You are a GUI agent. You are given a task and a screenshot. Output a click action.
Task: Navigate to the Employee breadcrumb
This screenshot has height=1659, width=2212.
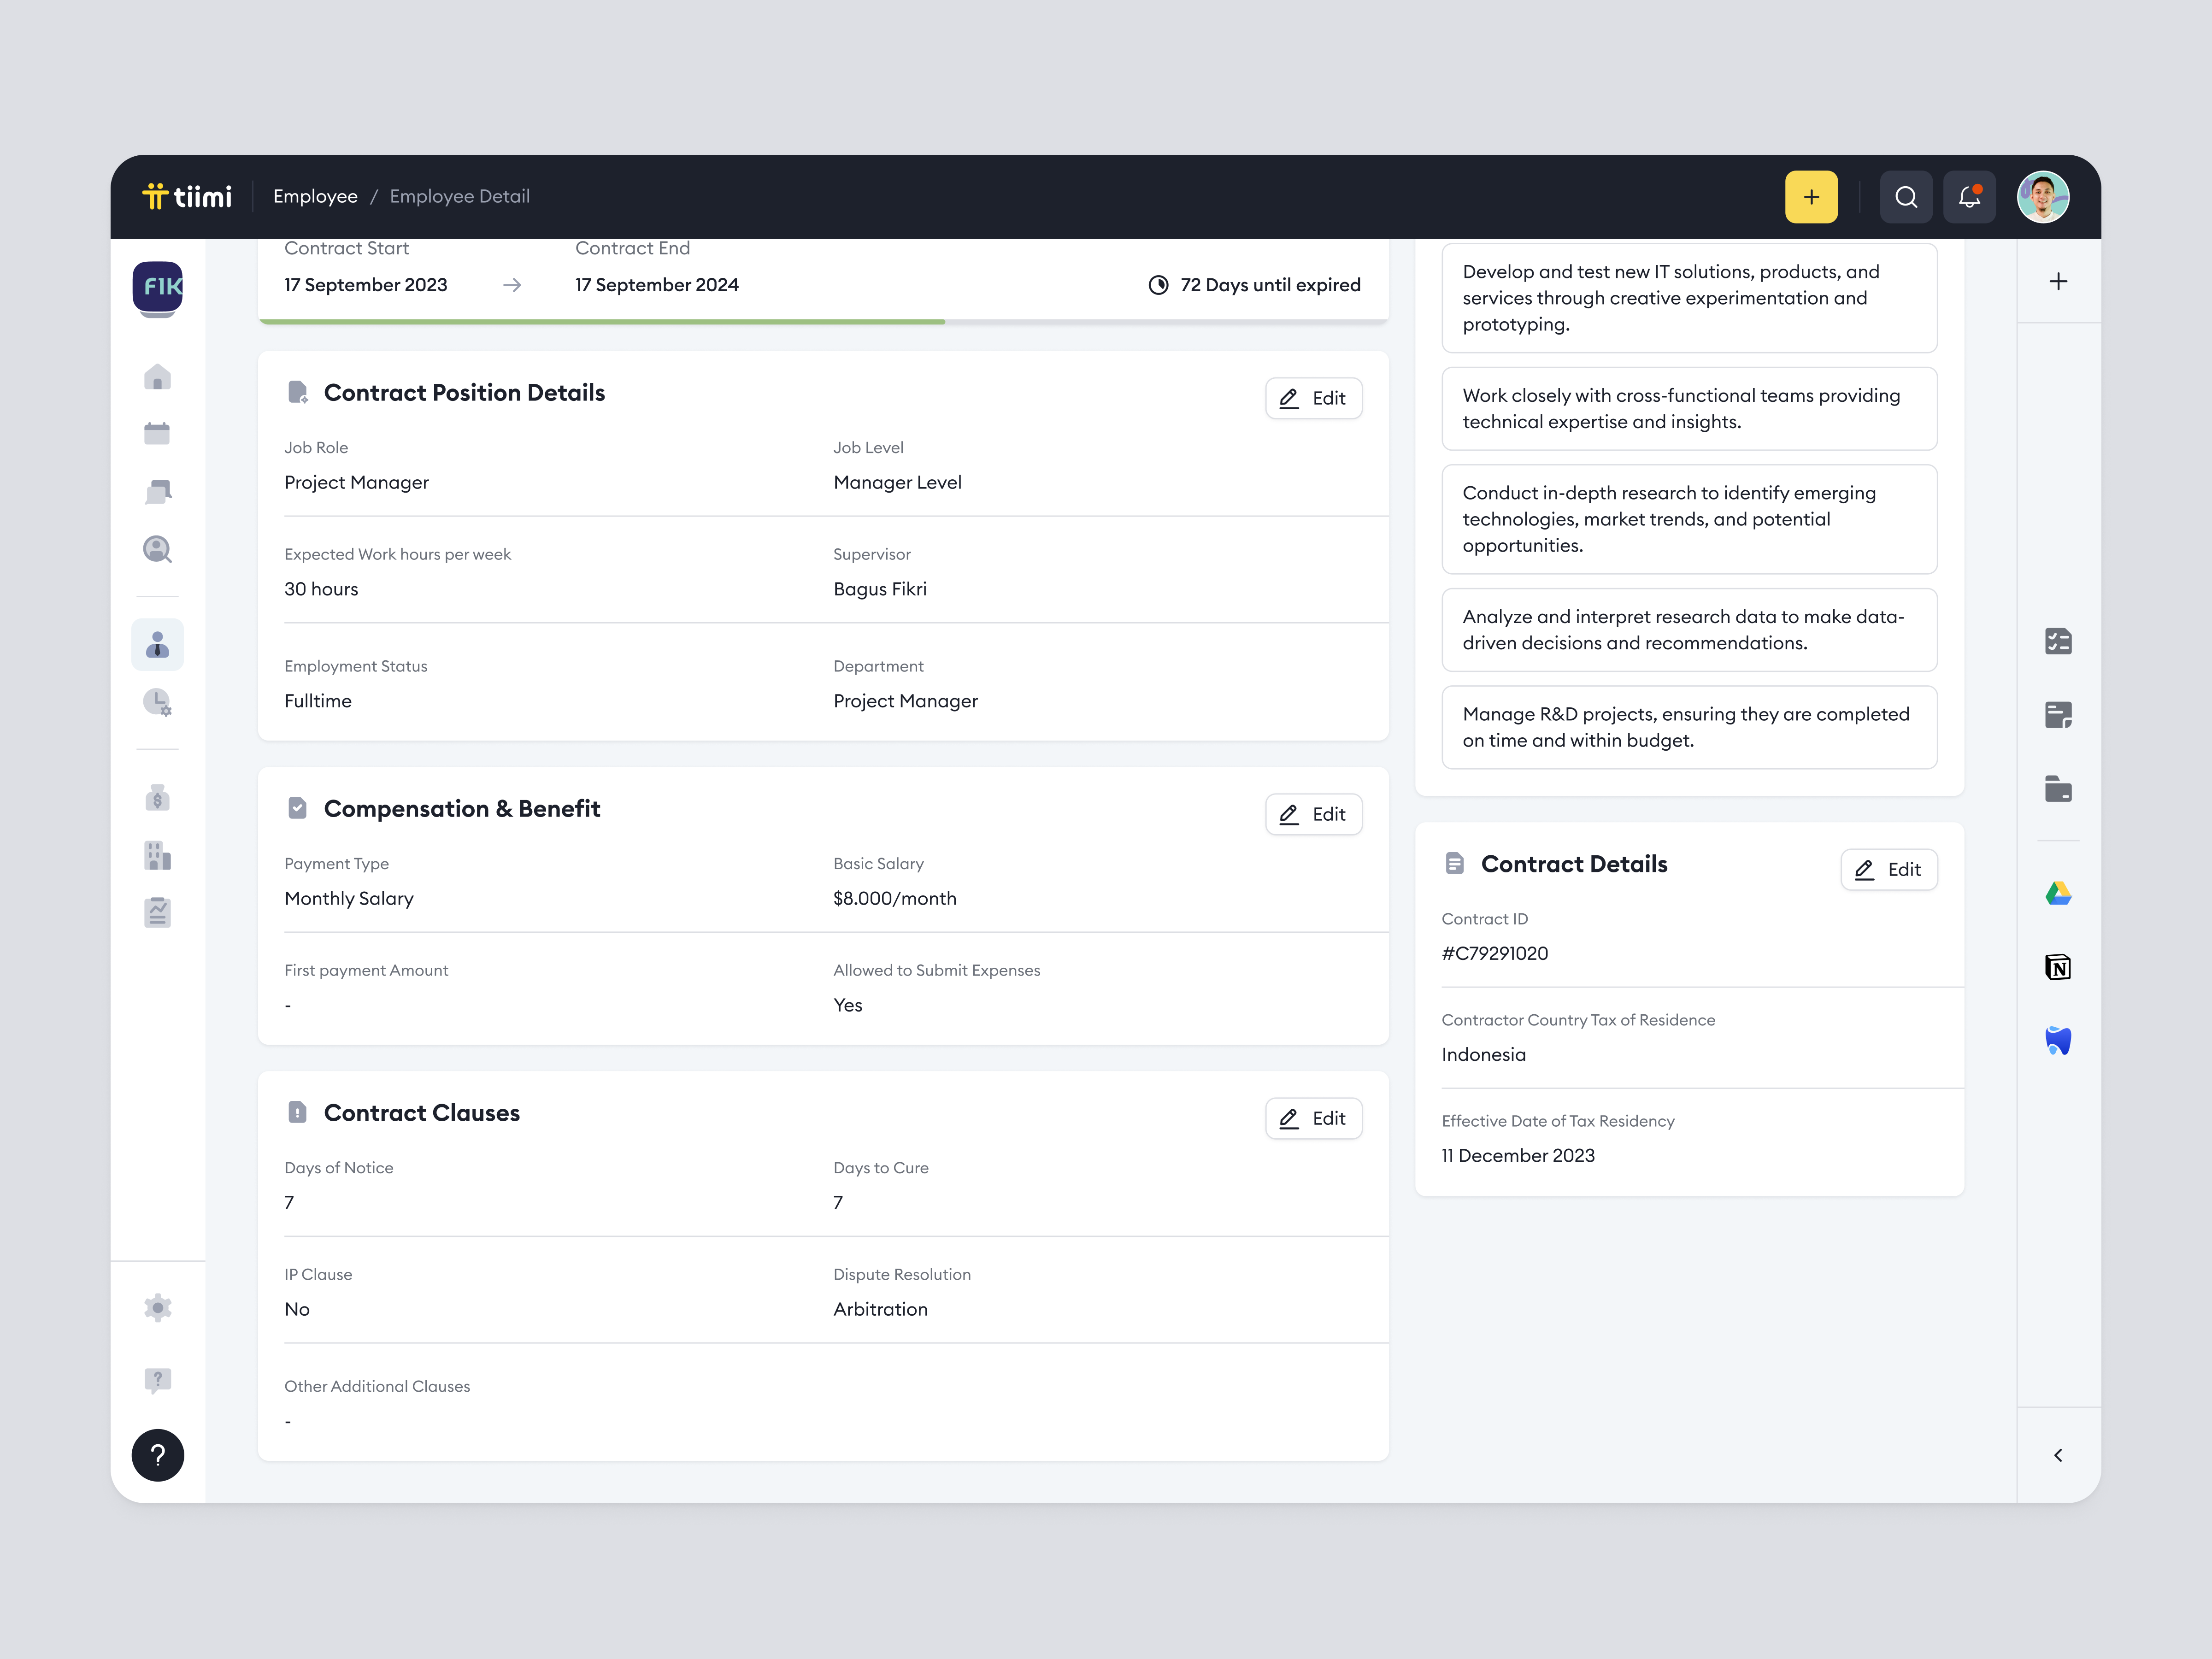[x=315, y=196]
